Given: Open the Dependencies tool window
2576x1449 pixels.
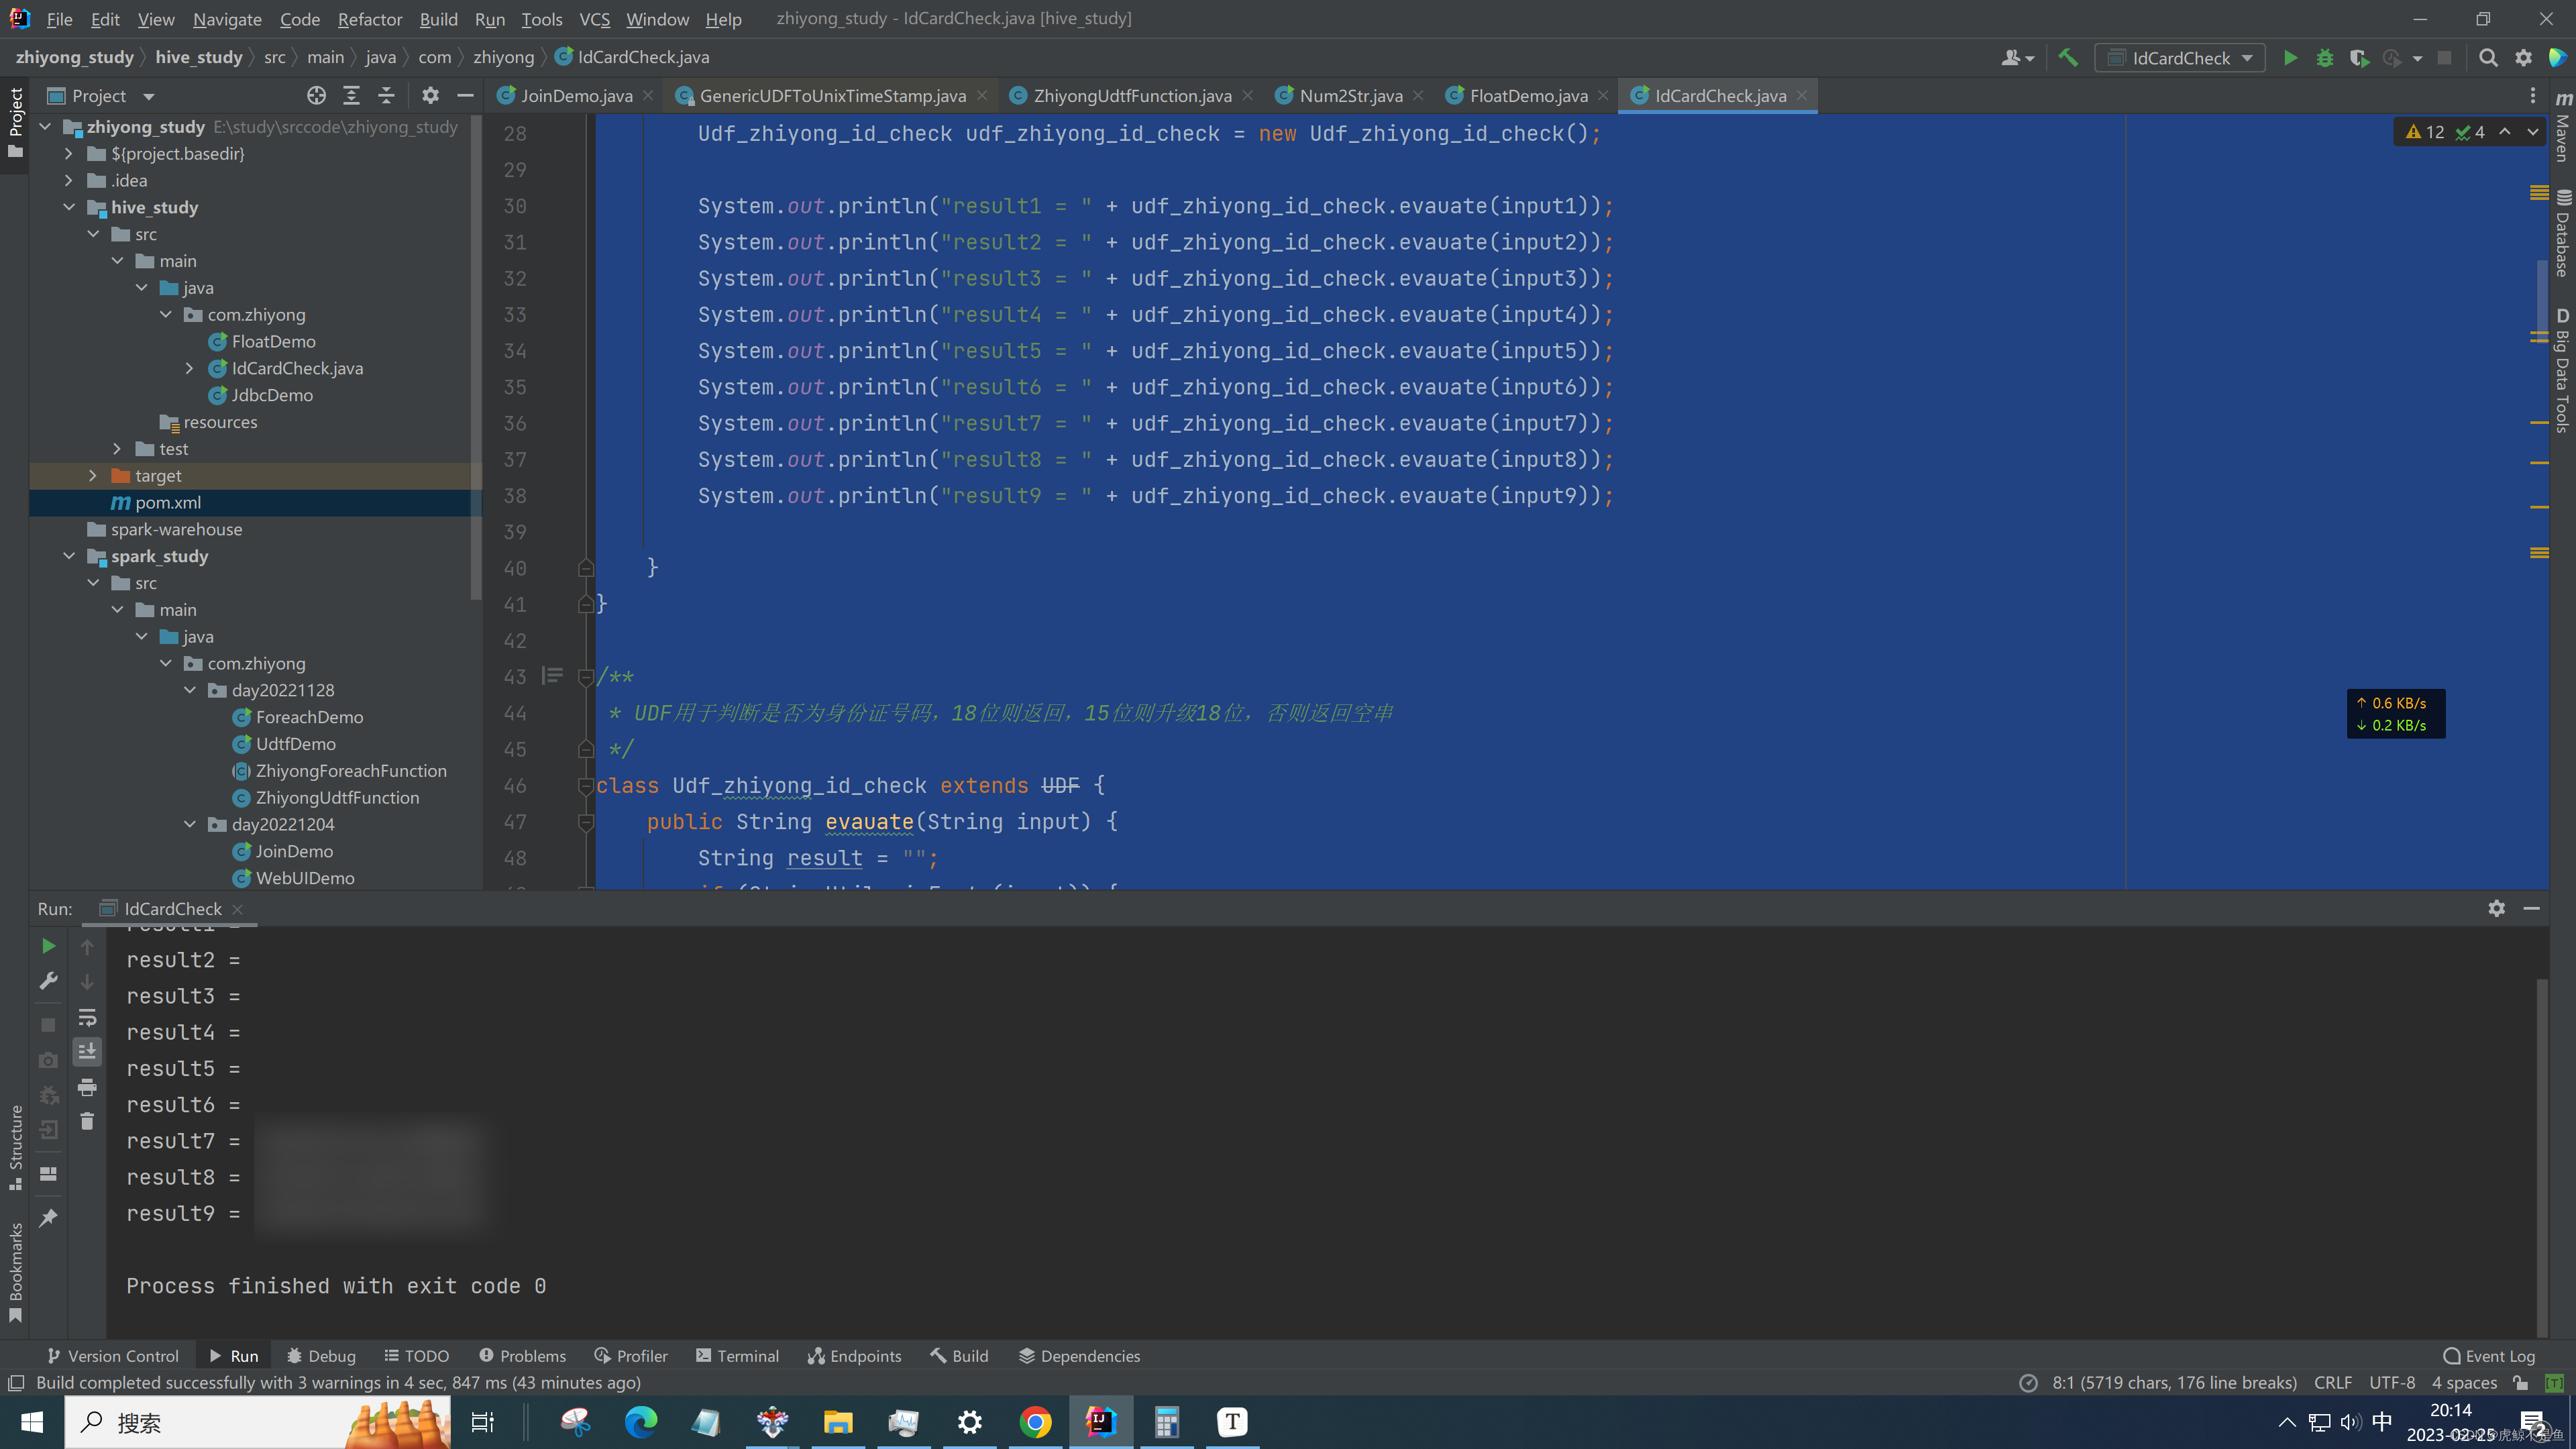Looking at the screenshot, I should point(1079,1356).
